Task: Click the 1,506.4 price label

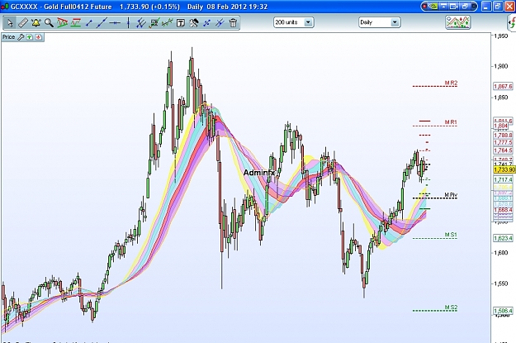Action: click(503, 311)
